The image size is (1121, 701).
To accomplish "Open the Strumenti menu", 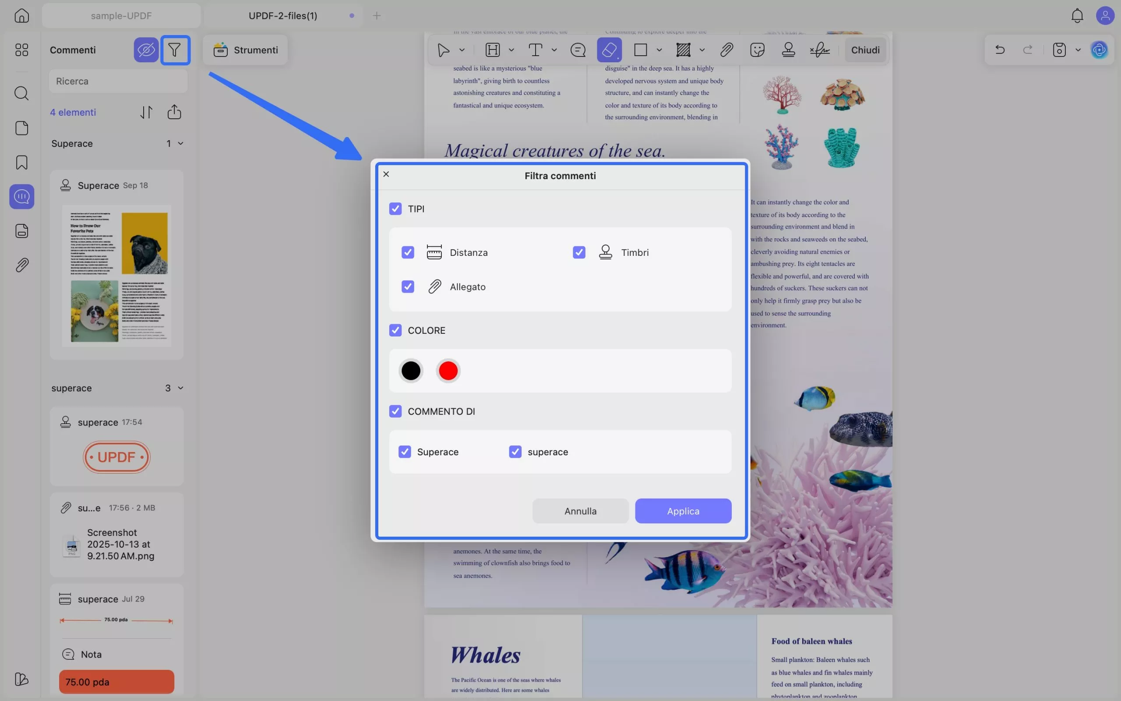I will click(x=246, y=50).
